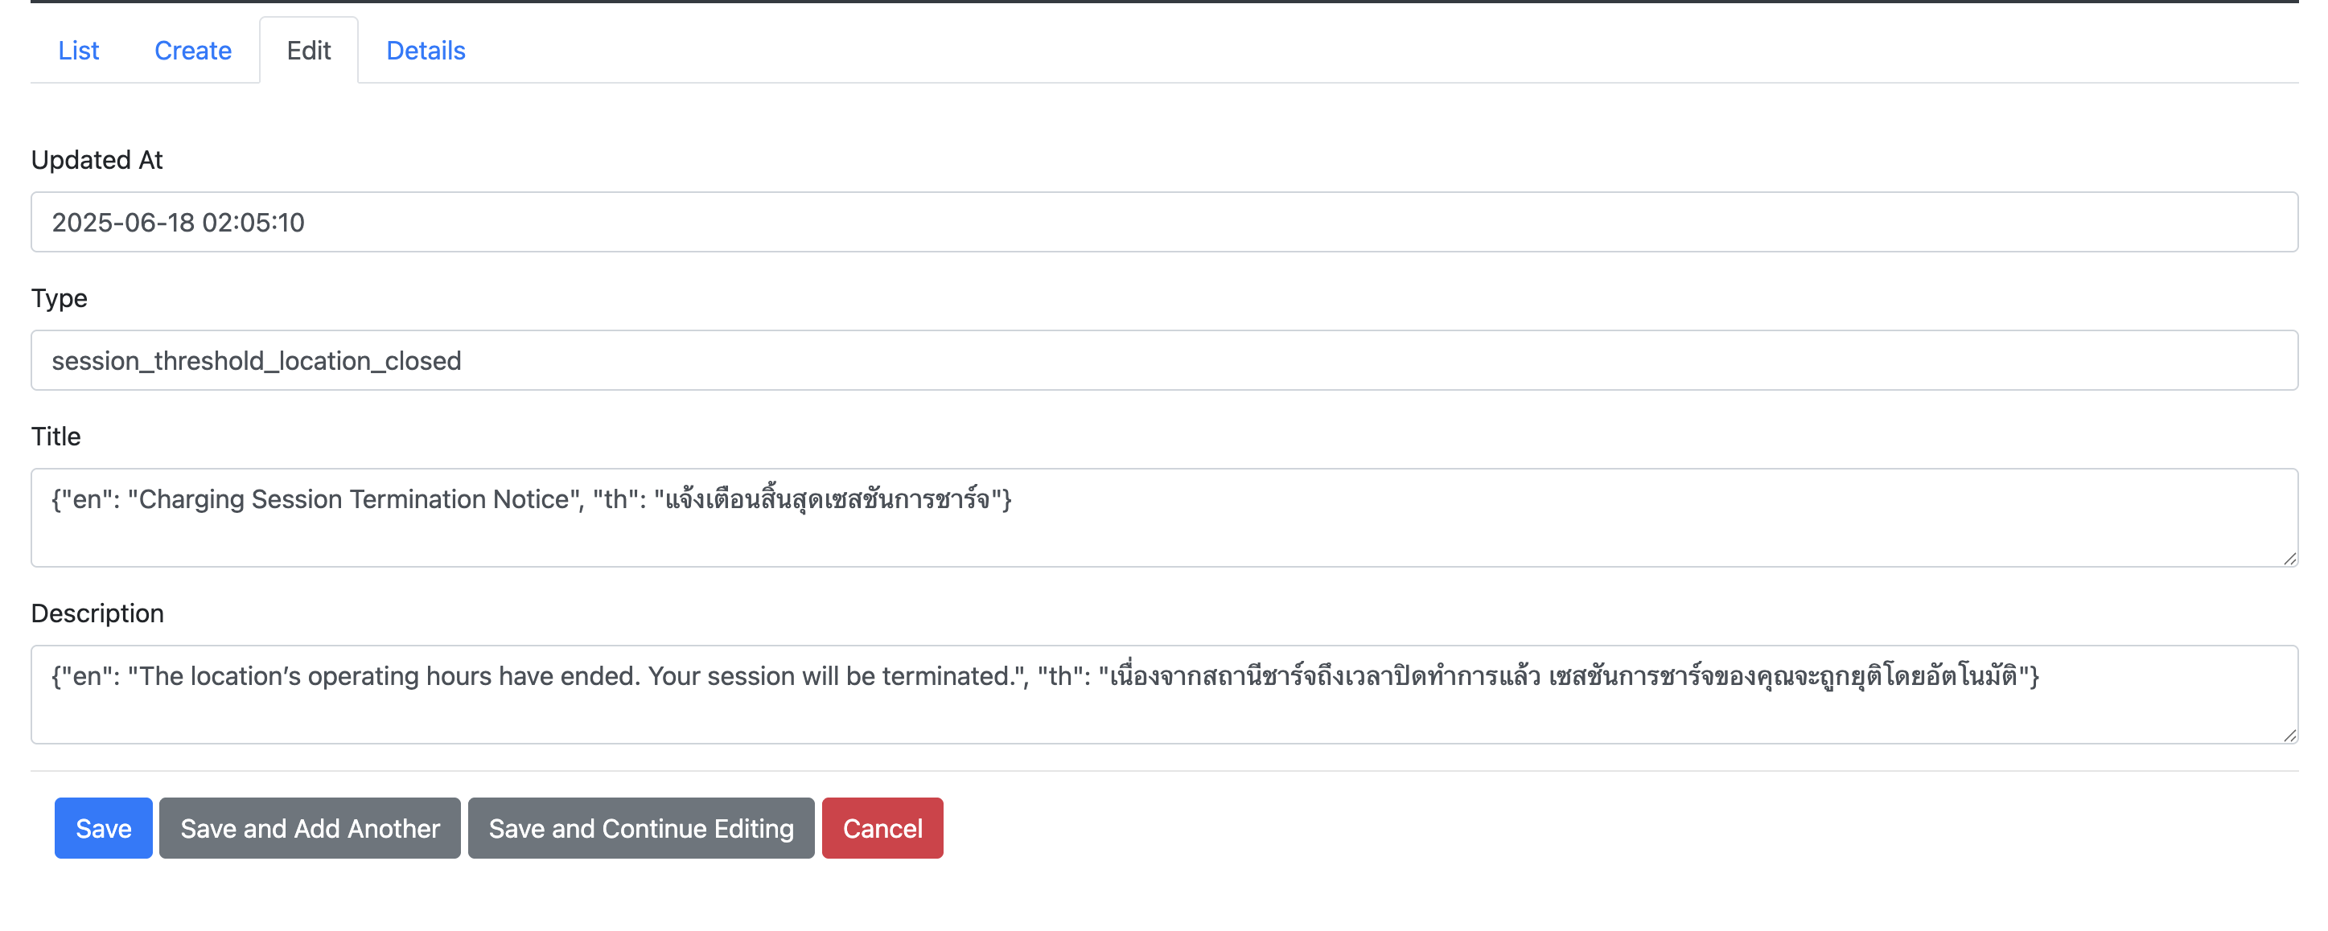Open the Create tab
The height and width of the screenshot is (931, 2328).
192,51
